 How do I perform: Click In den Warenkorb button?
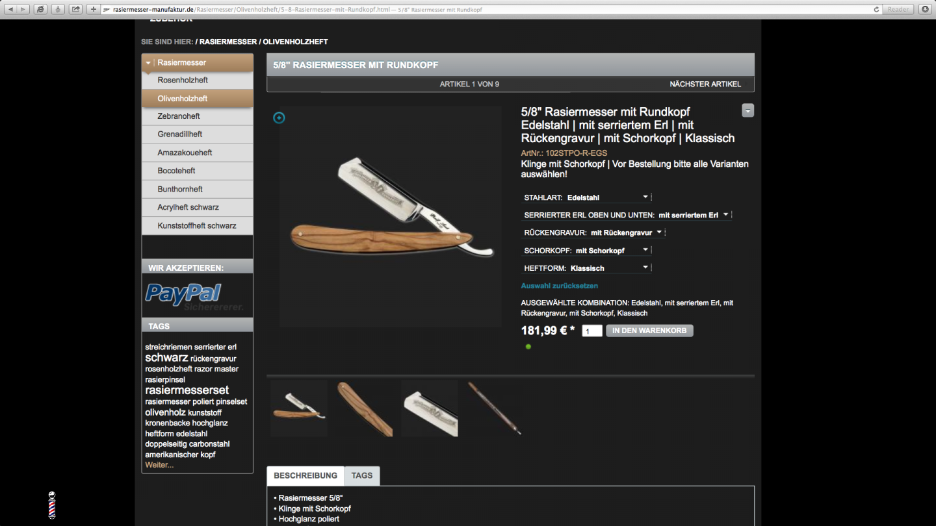point(649,331)
